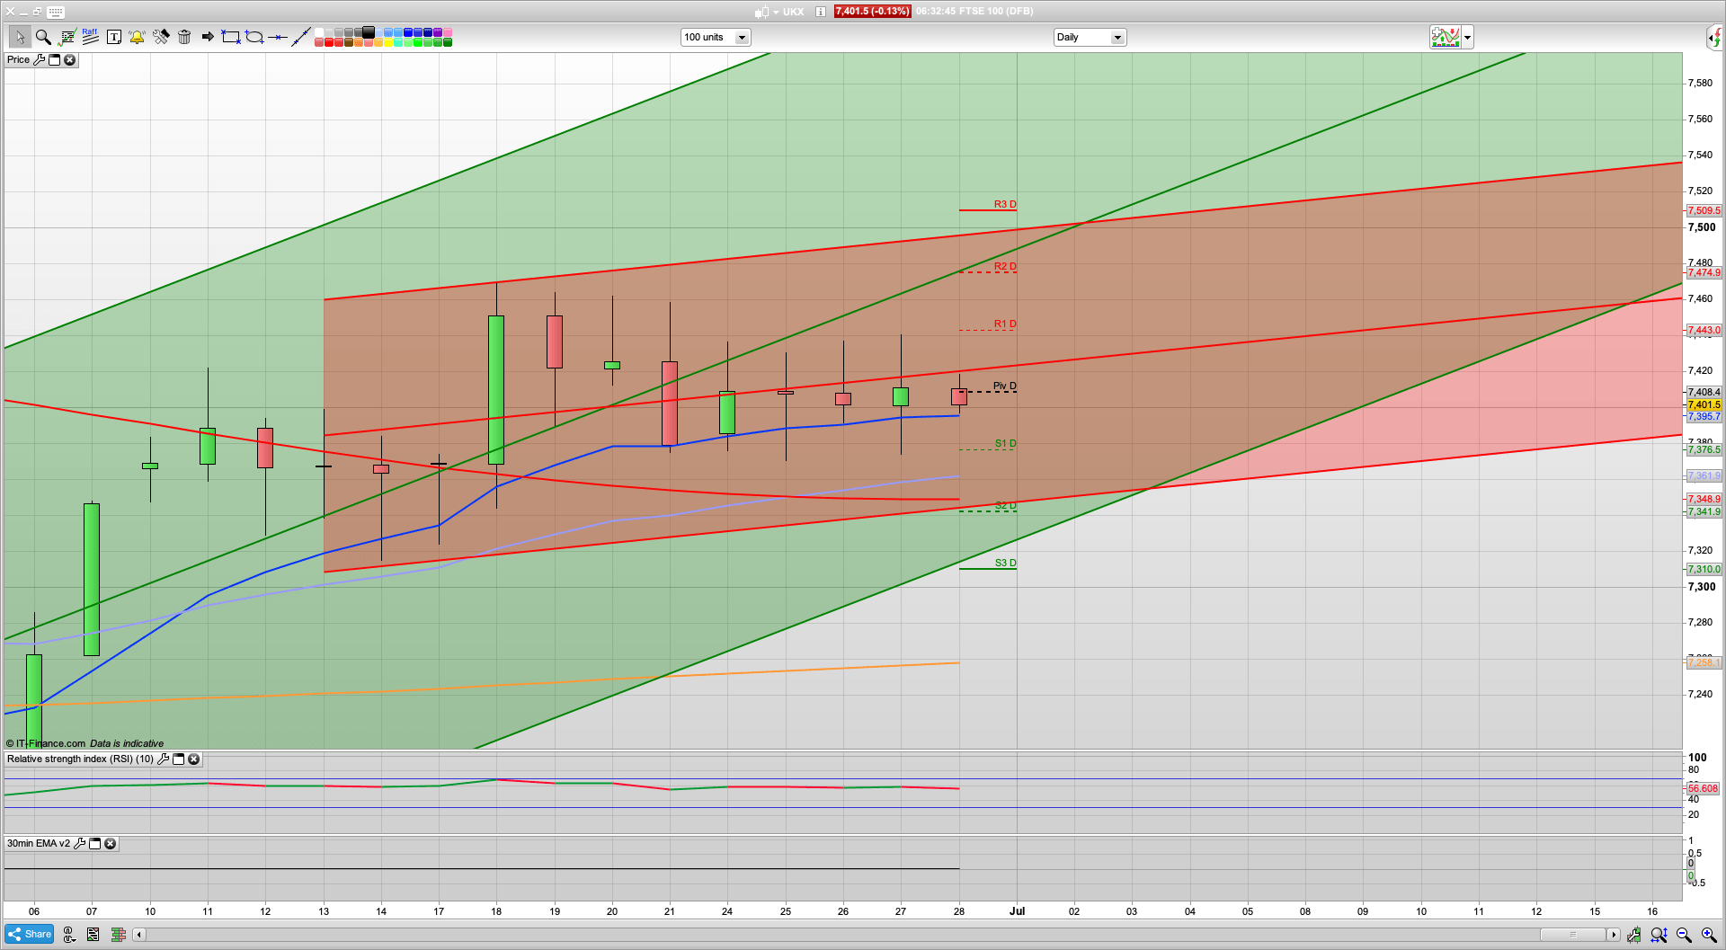Open the 100 units dropdown
The width and height of the screenshot is (1726, 950).
coord(716,37)
